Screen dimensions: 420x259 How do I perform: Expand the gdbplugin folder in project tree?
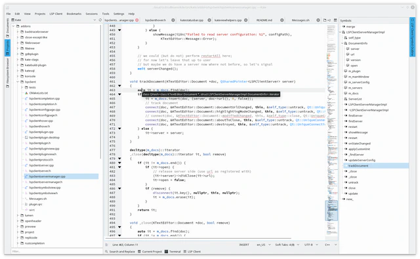pyautogui.click(x=18, y=54)
